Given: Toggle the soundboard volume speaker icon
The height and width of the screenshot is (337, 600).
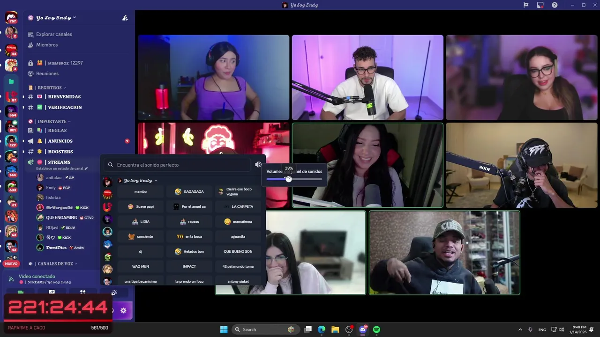Looking at the screenshot, I should click(x=258, y=165).
